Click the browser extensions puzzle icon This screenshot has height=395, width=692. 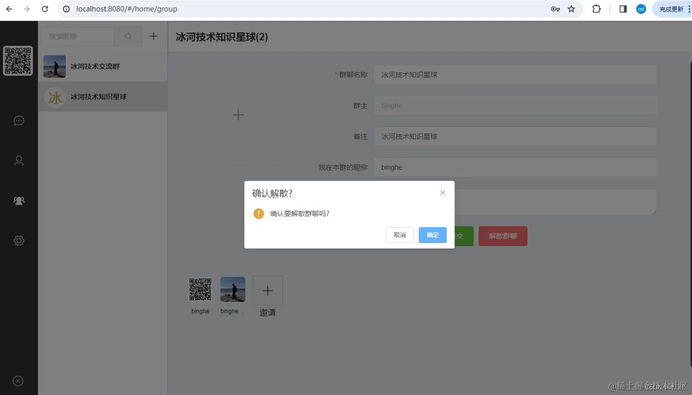pyautogui.click(x=597, y=8)
